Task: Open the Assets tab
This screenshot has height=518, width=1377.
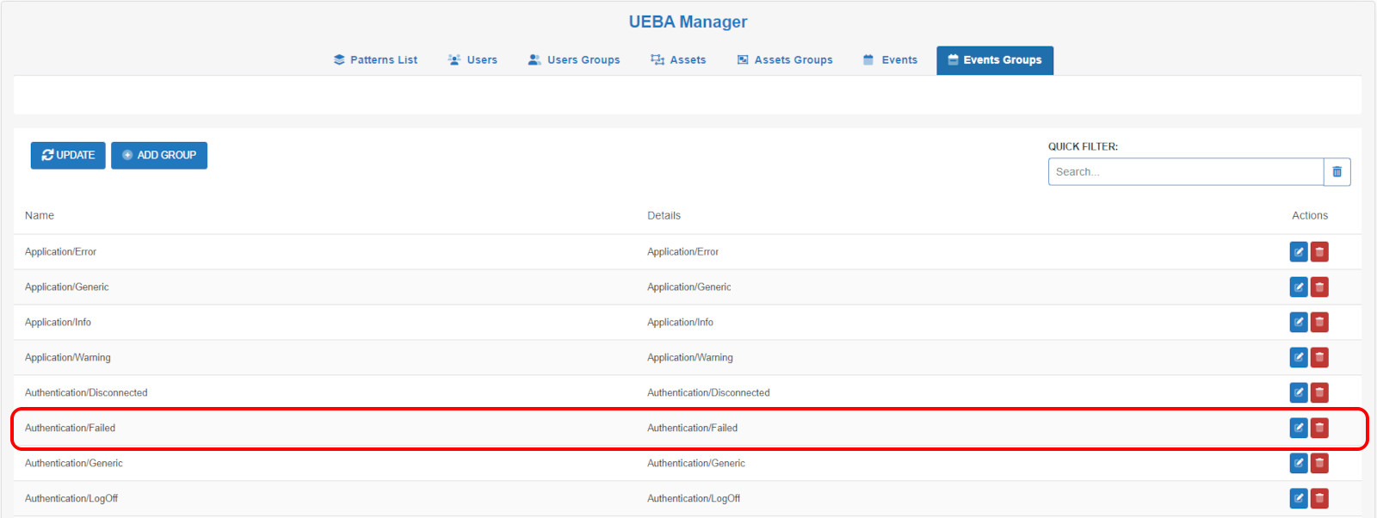Action: [x=678, y=60]
